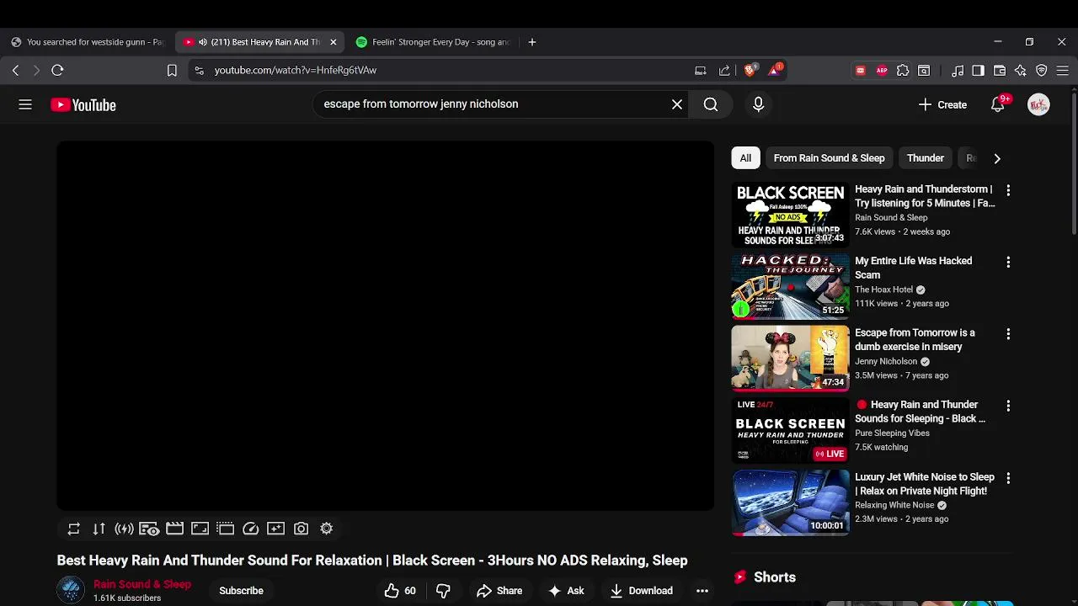
Task: Open the speedometer playback speed icon
Action: coord(250,529)
